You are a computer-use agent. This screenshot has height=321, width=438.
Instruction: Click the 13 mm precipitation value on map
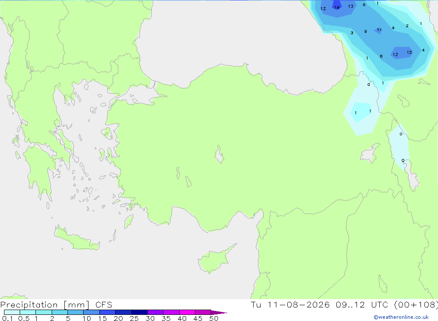tap(350, 6)
